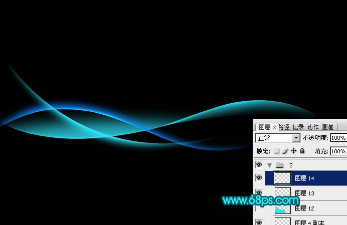Enable lock all padlock icon
Viewport: 347px width, 225px height.
(x=302, y=151)
